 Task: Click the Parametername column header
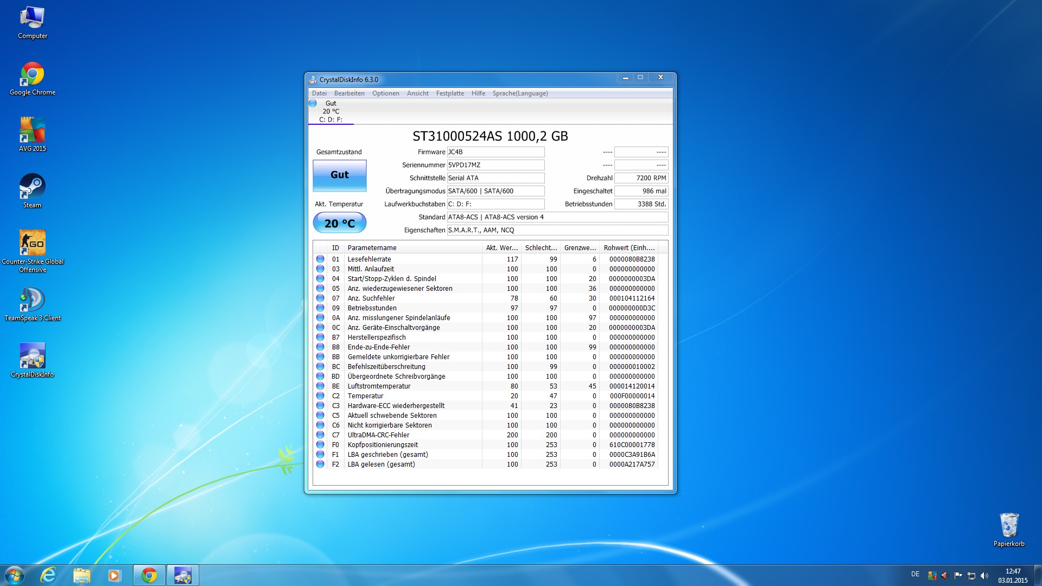[x=372, y=248]
